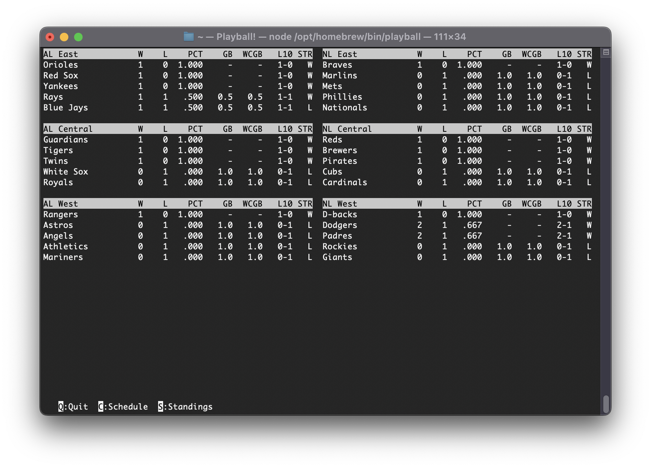Screen dimensions: 651x468
Task: Close the Playball terminal window
Action: coord(50,37)
